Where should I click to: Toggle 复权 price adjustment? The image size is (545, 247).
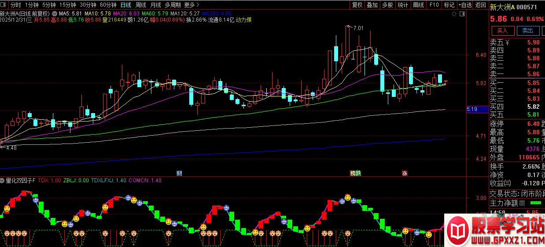click(x=357, y=5)
